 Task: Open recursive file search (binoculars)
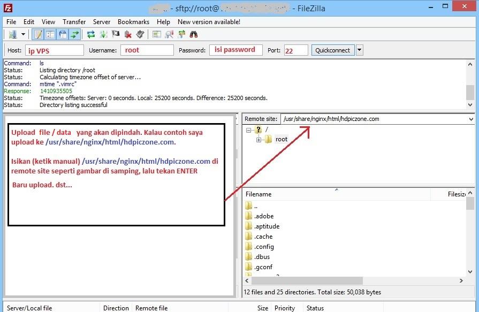[194, 34]
